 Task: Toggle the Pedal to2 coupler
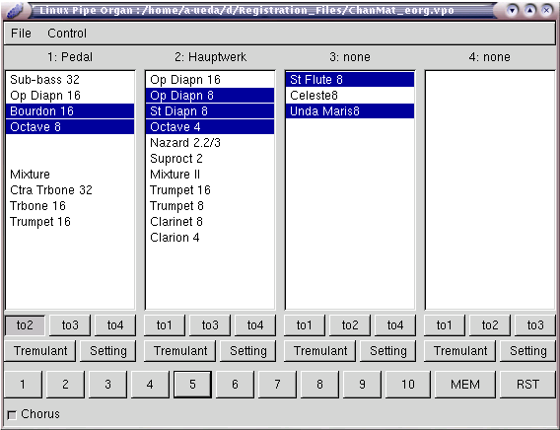coord(25,325)
